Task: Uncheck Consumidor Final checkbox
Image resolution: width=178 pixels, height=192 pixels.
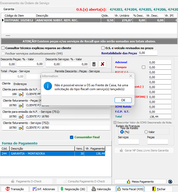Action: click(71, 137)
